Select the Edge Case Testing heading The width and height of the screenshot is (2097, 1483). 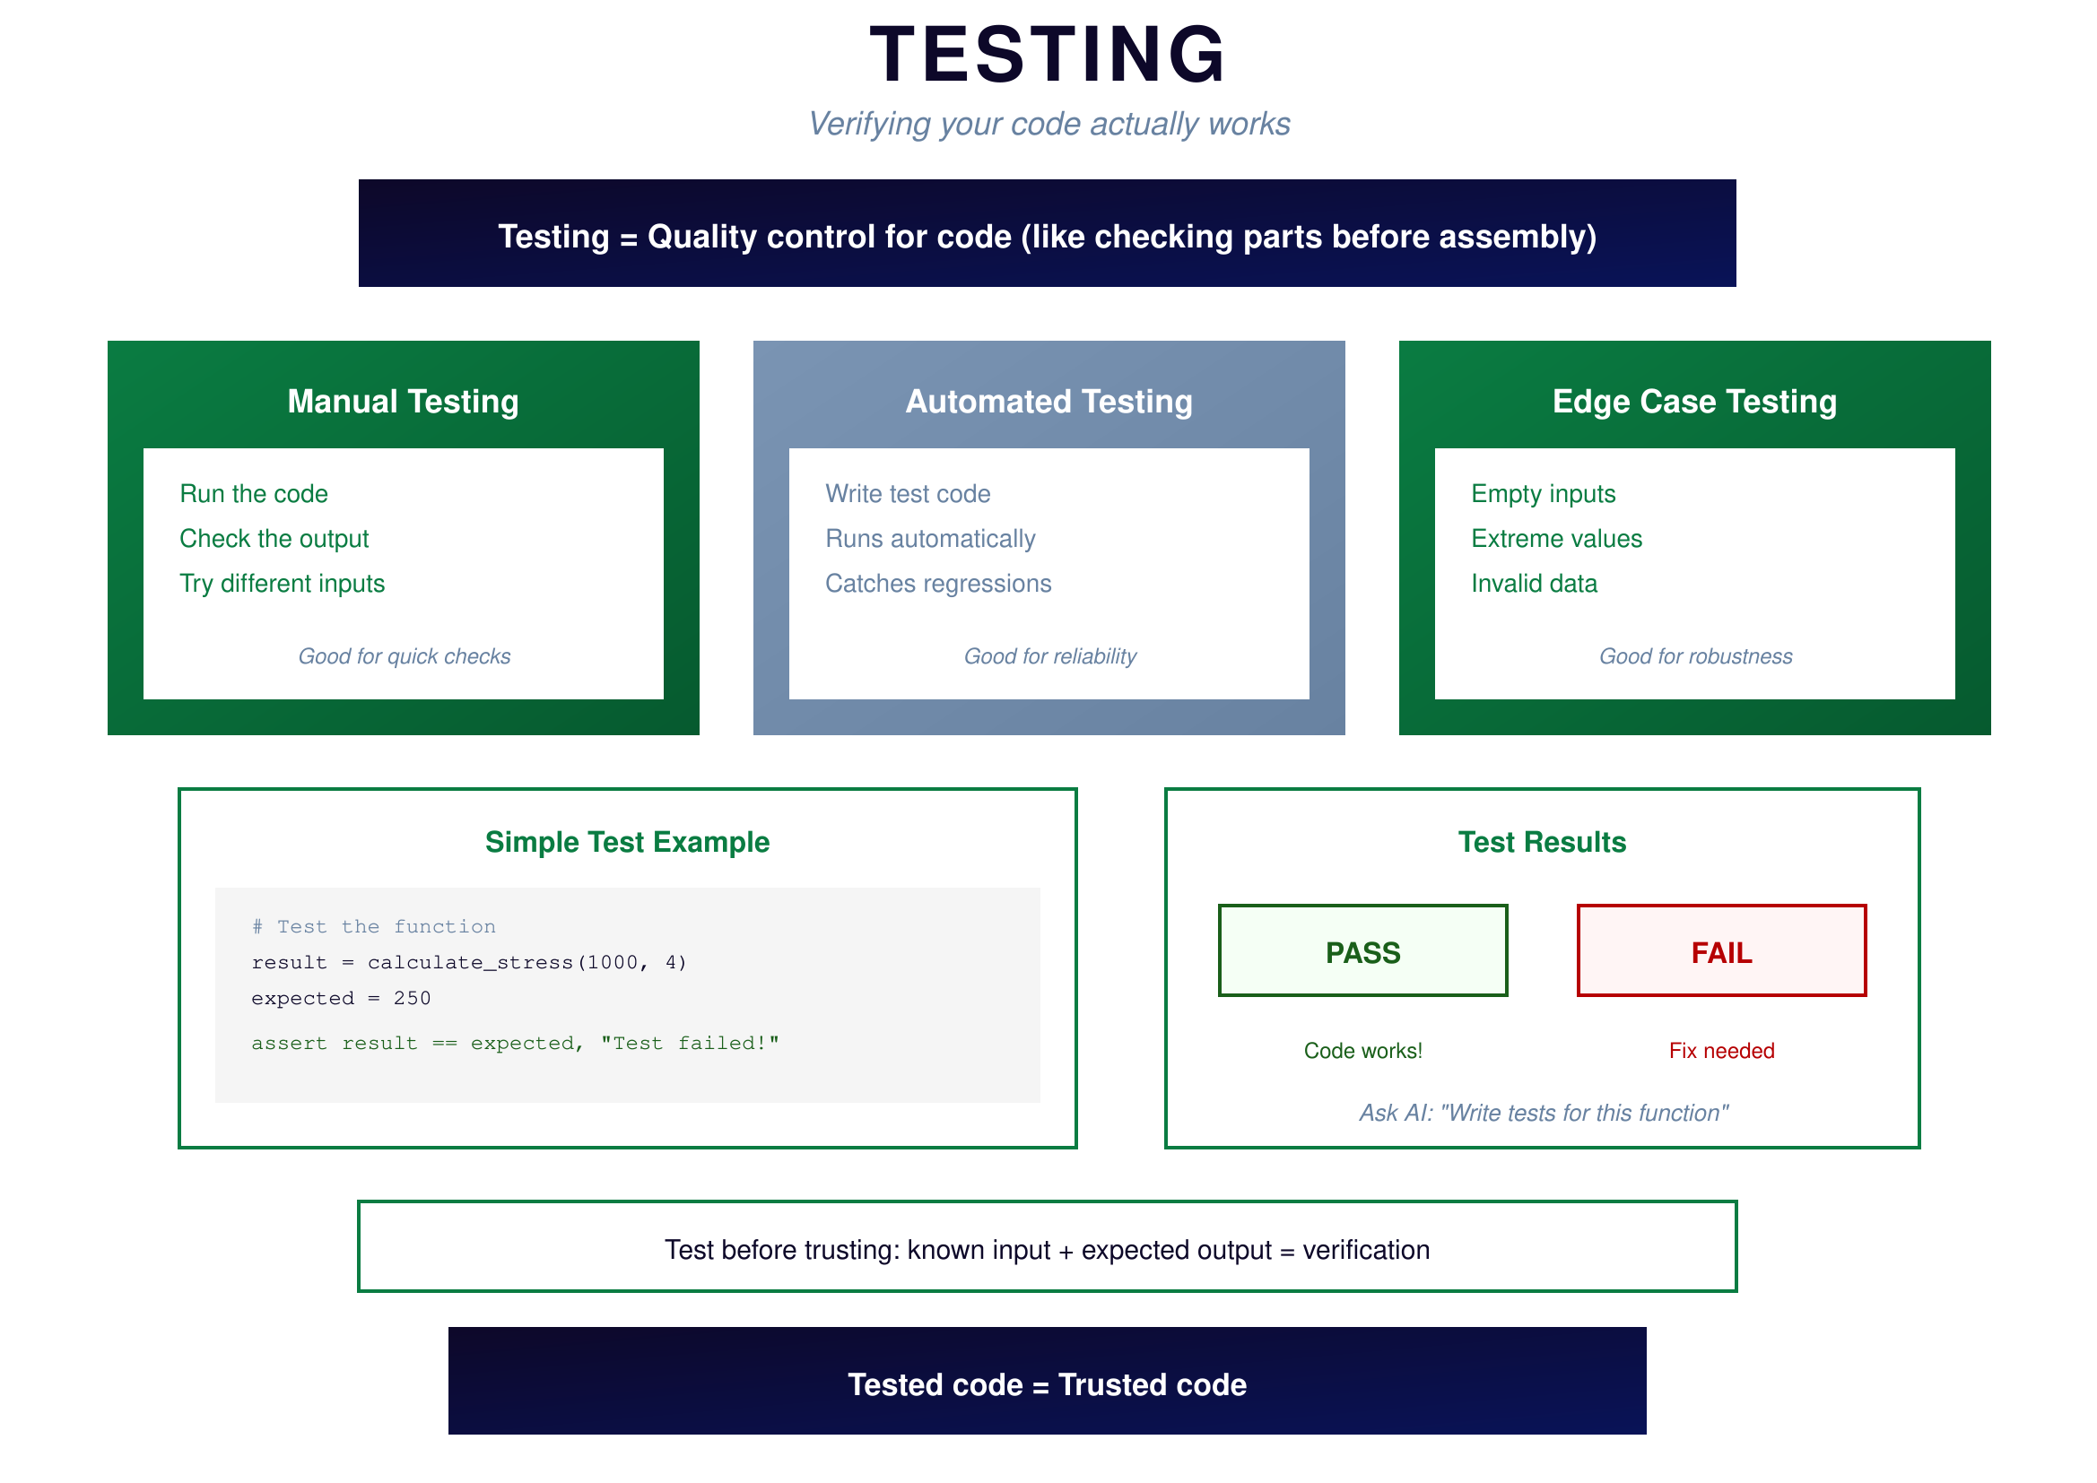click(x=1694, y=402)
